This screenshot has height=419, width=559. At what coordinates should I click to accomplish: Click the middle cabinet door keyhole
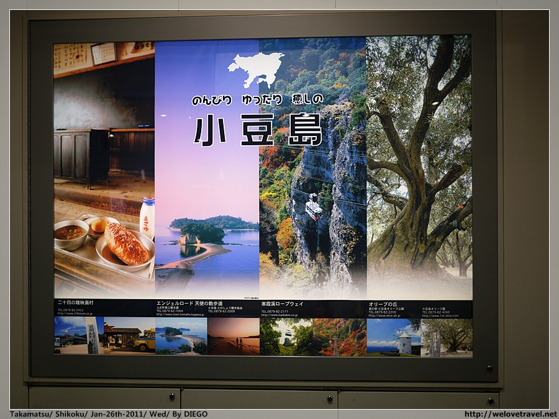(x=330, y=399)
